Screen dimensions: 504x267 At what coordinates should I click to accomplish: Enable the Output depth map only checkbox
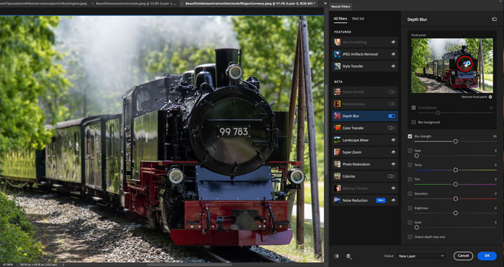pos(410,237)
